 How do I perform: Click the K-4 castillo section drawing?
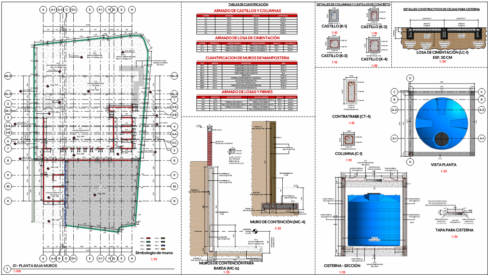375,45
